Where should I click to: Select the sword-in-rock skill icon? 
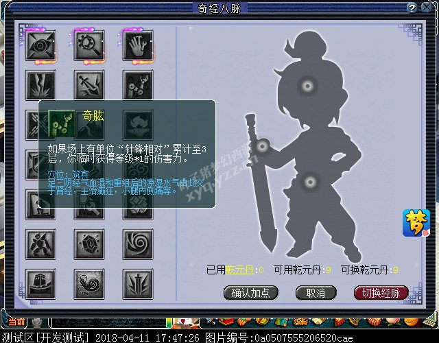[89, 85]
